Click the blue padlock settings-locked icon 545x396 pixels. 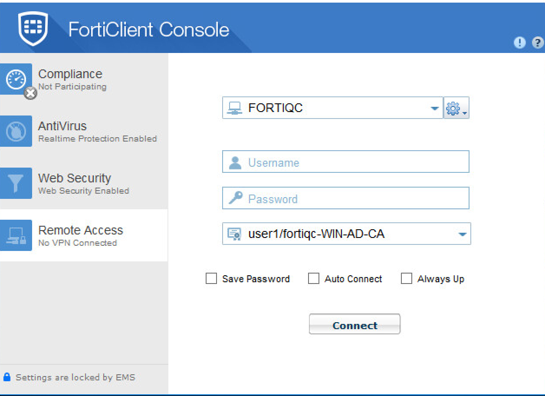point(7,377)
